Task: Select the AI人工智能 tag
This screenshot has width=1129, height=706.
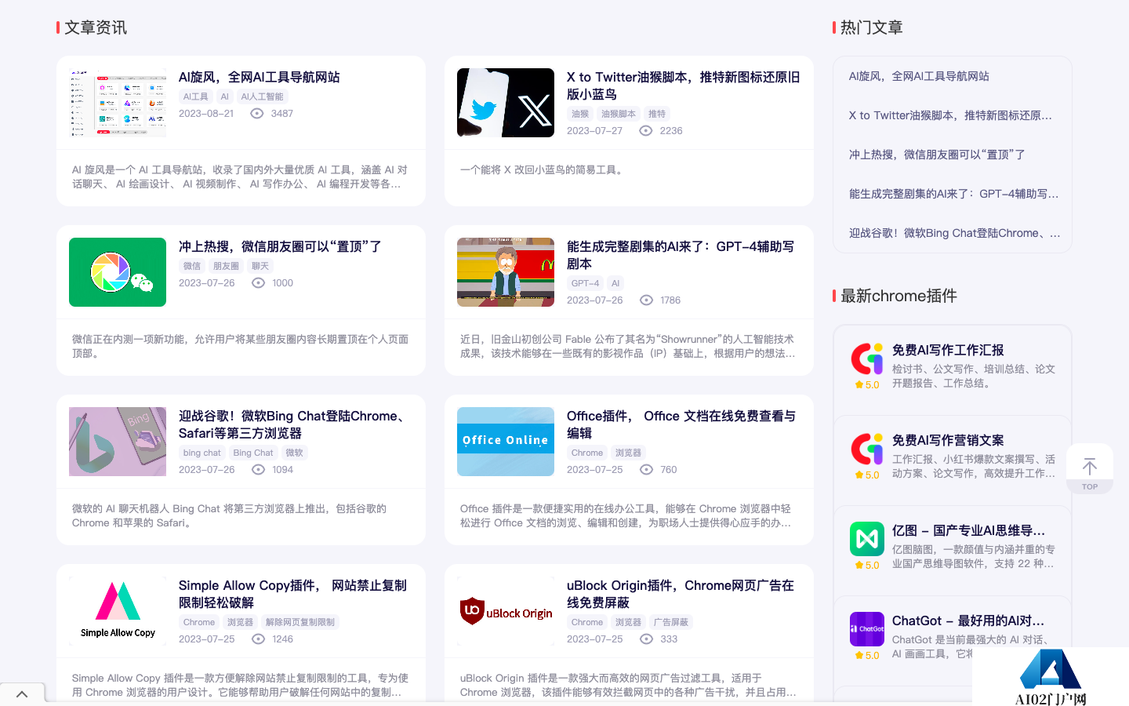Action: click(x=262, y=96)
